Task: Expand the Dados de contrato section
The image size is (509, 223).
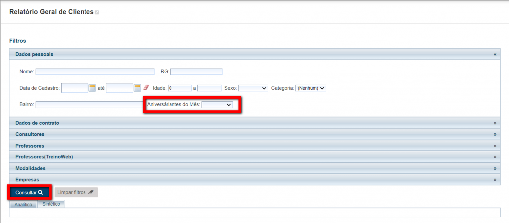Action: coord(495,123)
